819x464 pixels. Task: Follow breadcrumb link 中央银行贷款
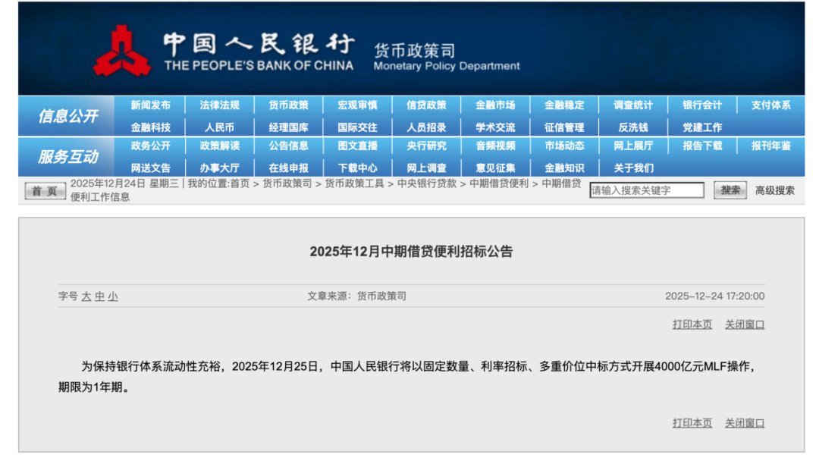427,183
